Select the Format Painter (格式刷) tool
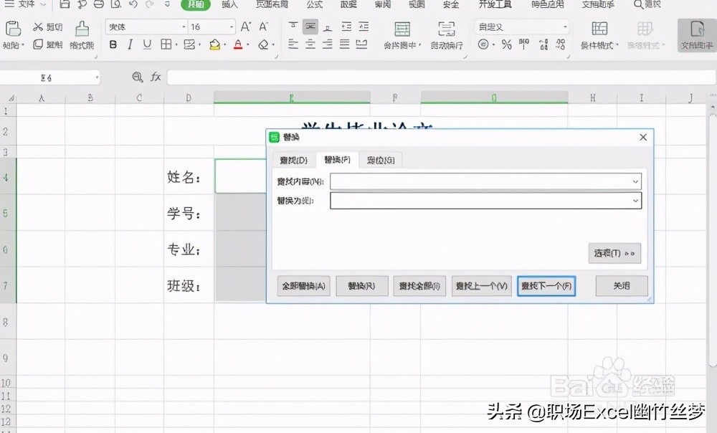Viewport: 717px width, 433px height. coord(81,36)
